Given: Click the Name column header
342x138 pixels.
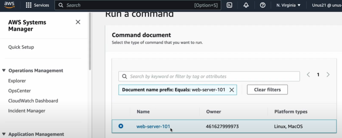Looking at the screenshot, I should tap(143, 112).
